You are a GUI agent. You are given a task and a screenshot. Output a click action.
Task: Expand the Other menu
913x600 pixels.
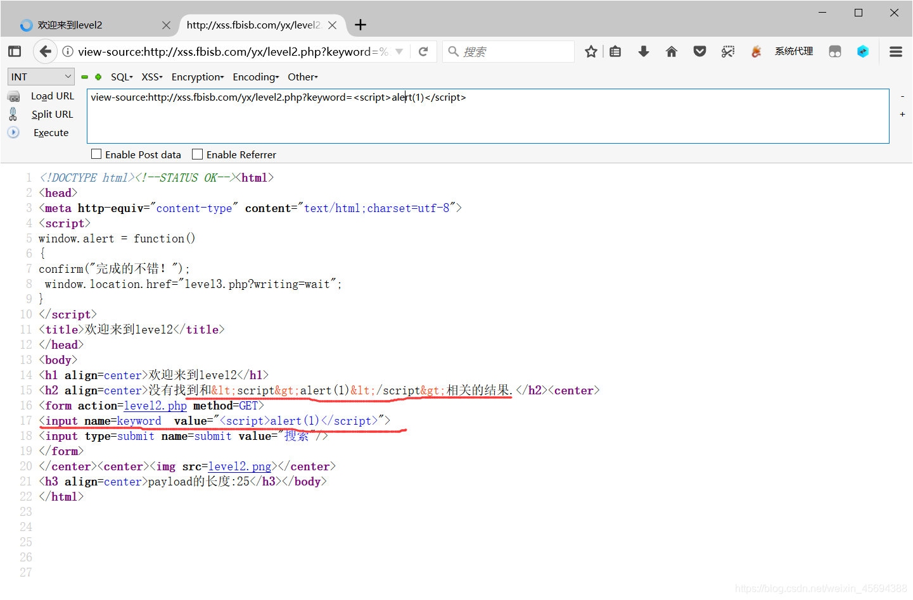[303, 77]
